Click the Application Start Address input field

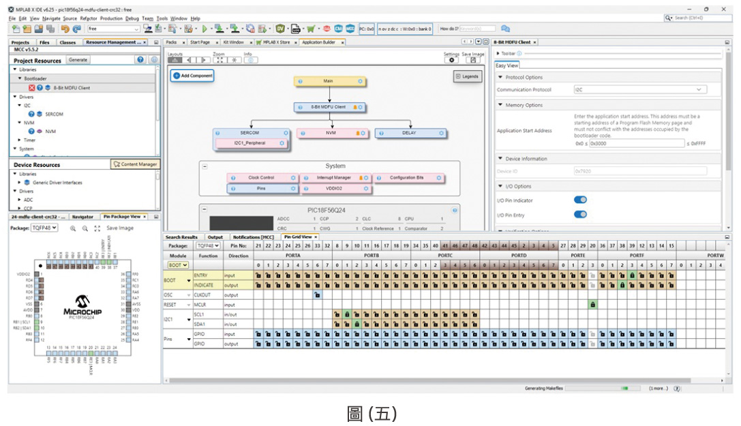point(636,144)
